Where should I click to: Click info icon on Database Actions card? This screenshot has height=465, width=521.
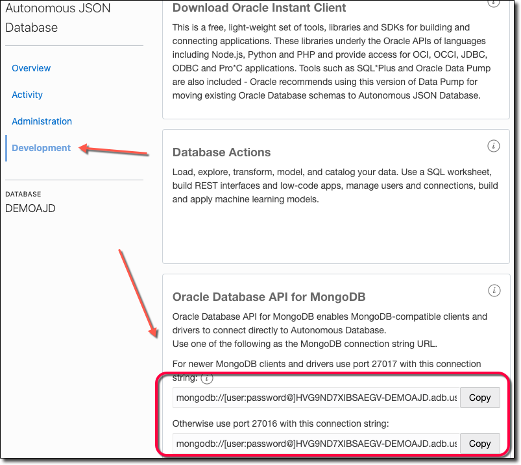coord(494,146)
